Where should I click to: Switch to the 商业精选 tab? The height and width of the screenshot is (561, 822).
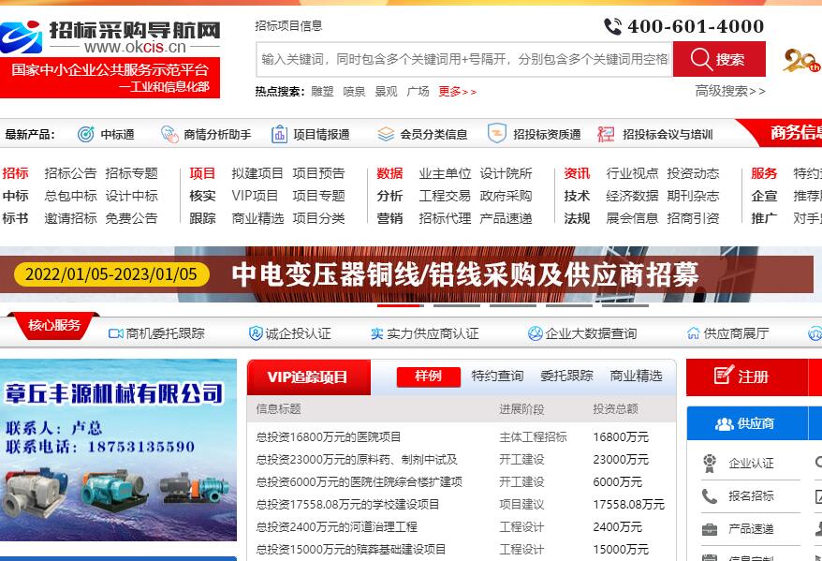(x=636, y=376)
